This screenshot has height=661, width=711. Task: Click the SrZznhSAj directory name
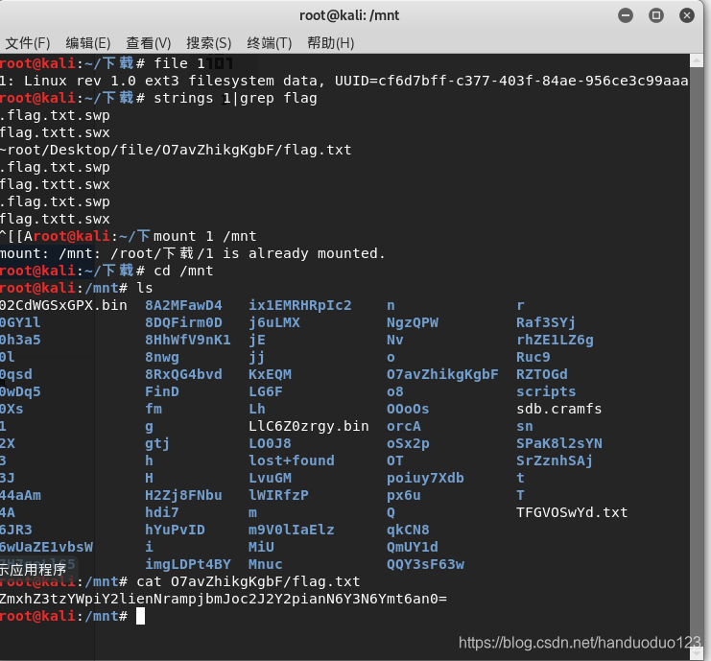pyautogui.click(x=555, y=460)
